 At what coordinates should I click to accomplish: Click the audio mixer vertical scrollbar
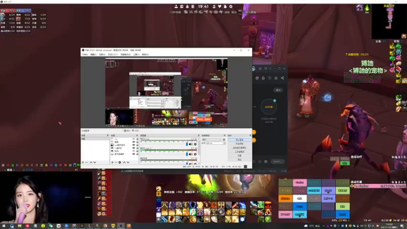tap(199, 148)
